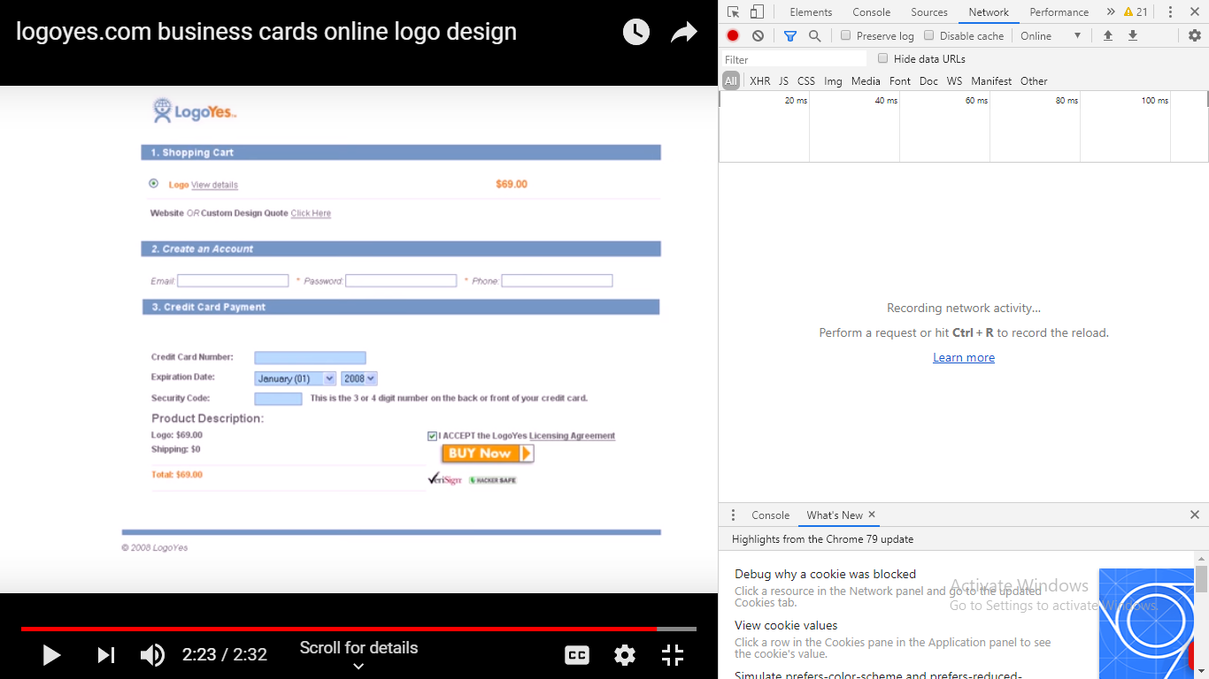Click the Scroll for details label
The height and width of the screenshot is (679, 1209).
click(x=358, y=648)
